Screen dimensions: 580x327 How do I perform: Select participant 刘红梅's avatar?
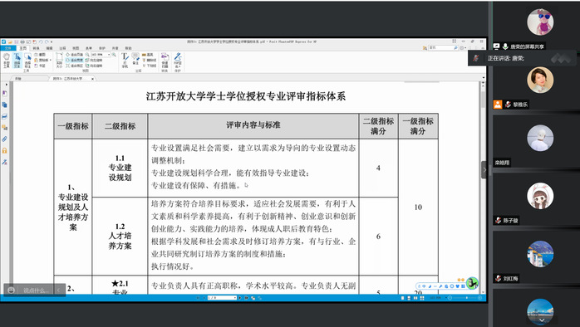point(540,254)
